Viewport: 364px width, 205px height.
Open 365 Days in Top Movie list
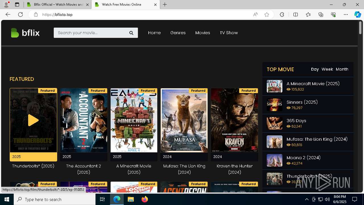[296, 121]
